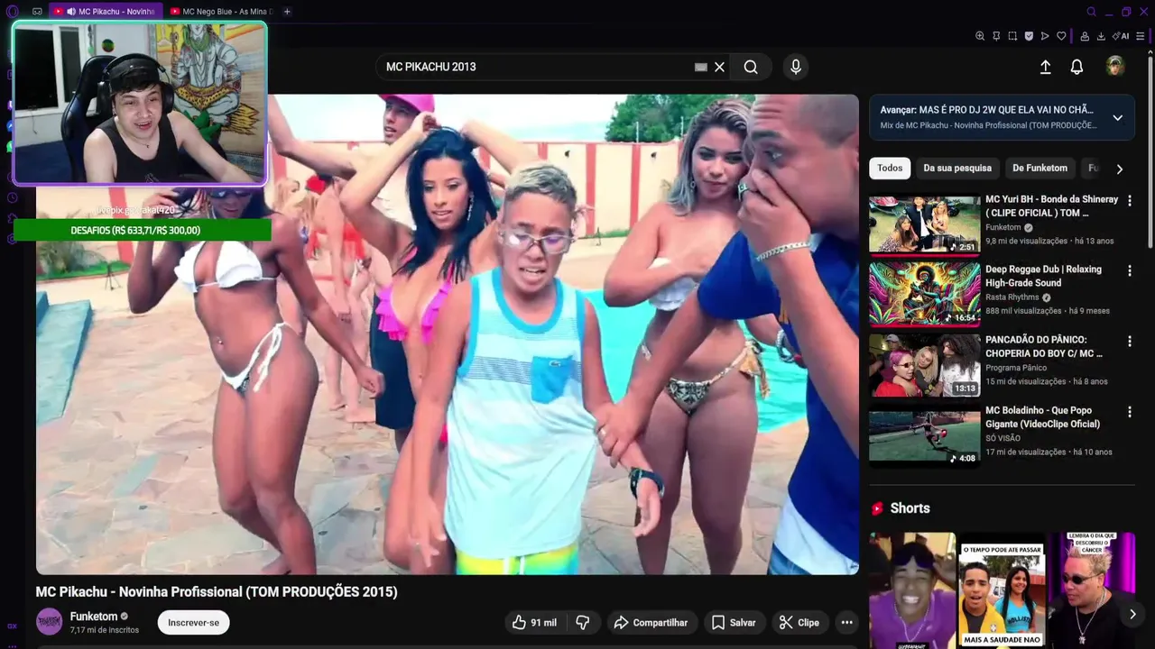Image resolution: width=1155 pixels, height=649 pixels.
Task: Open a new browser tab
Action: coord(287,12)
